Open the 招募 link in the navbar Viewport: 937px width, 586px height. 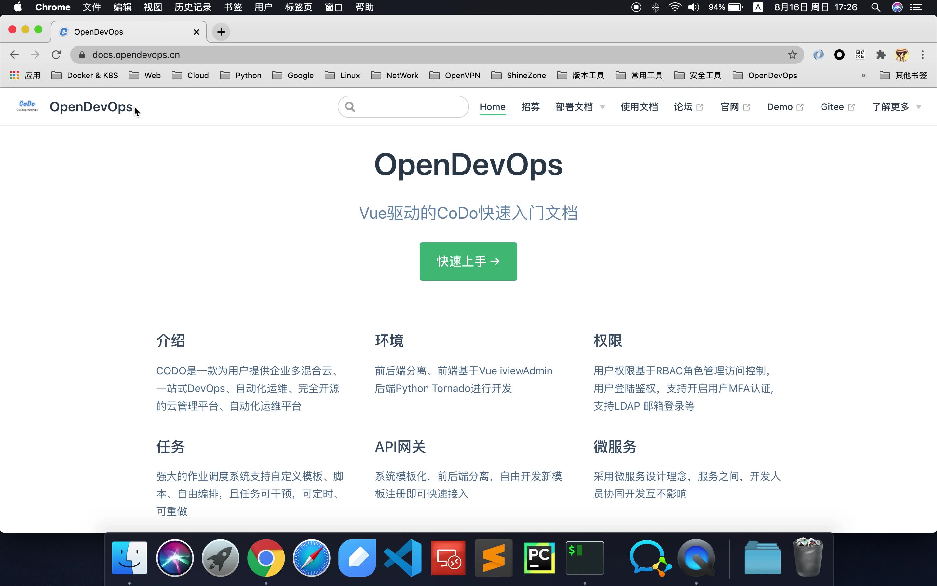530,107
